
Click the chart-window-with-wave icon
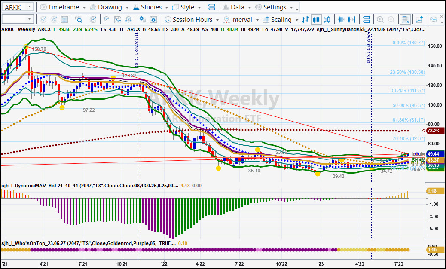(x=117, y=20)
